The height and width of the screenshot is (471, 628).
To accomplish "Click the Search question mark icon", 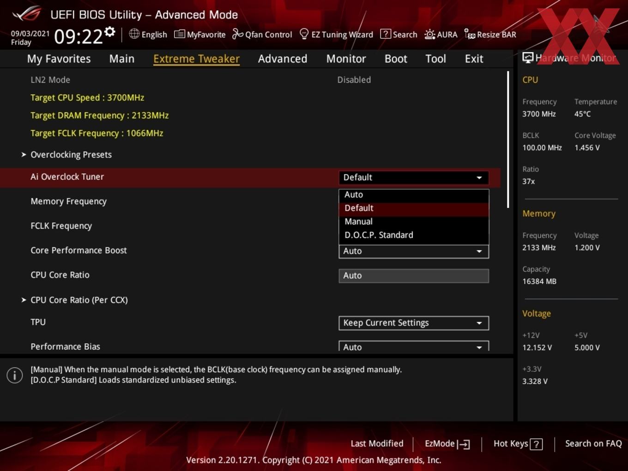I will pos(385,34).
